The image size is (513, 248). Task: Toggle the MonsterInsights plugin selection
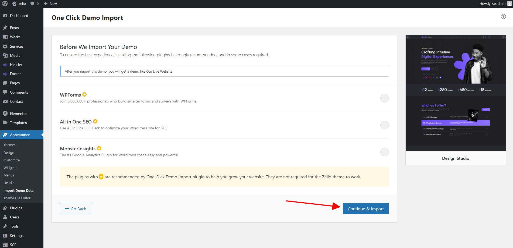tap(384, 152)
